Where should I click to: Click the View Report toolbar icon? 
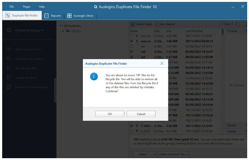(x=157, y=24)
